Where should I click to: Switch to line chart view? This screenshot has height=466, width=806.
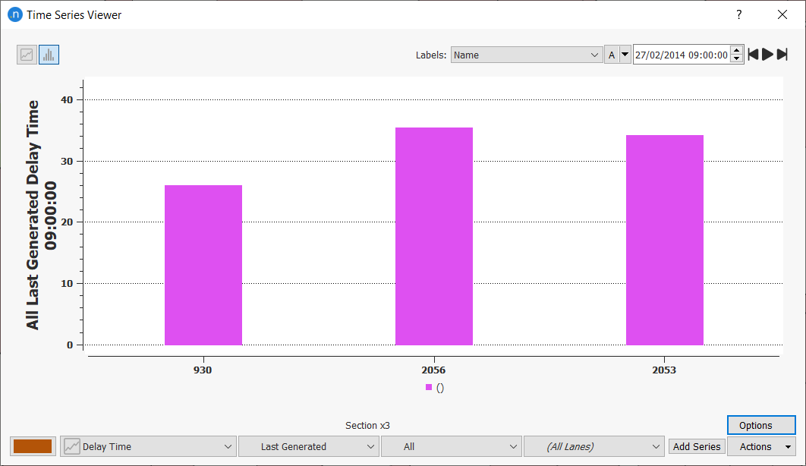pos(27,55)
